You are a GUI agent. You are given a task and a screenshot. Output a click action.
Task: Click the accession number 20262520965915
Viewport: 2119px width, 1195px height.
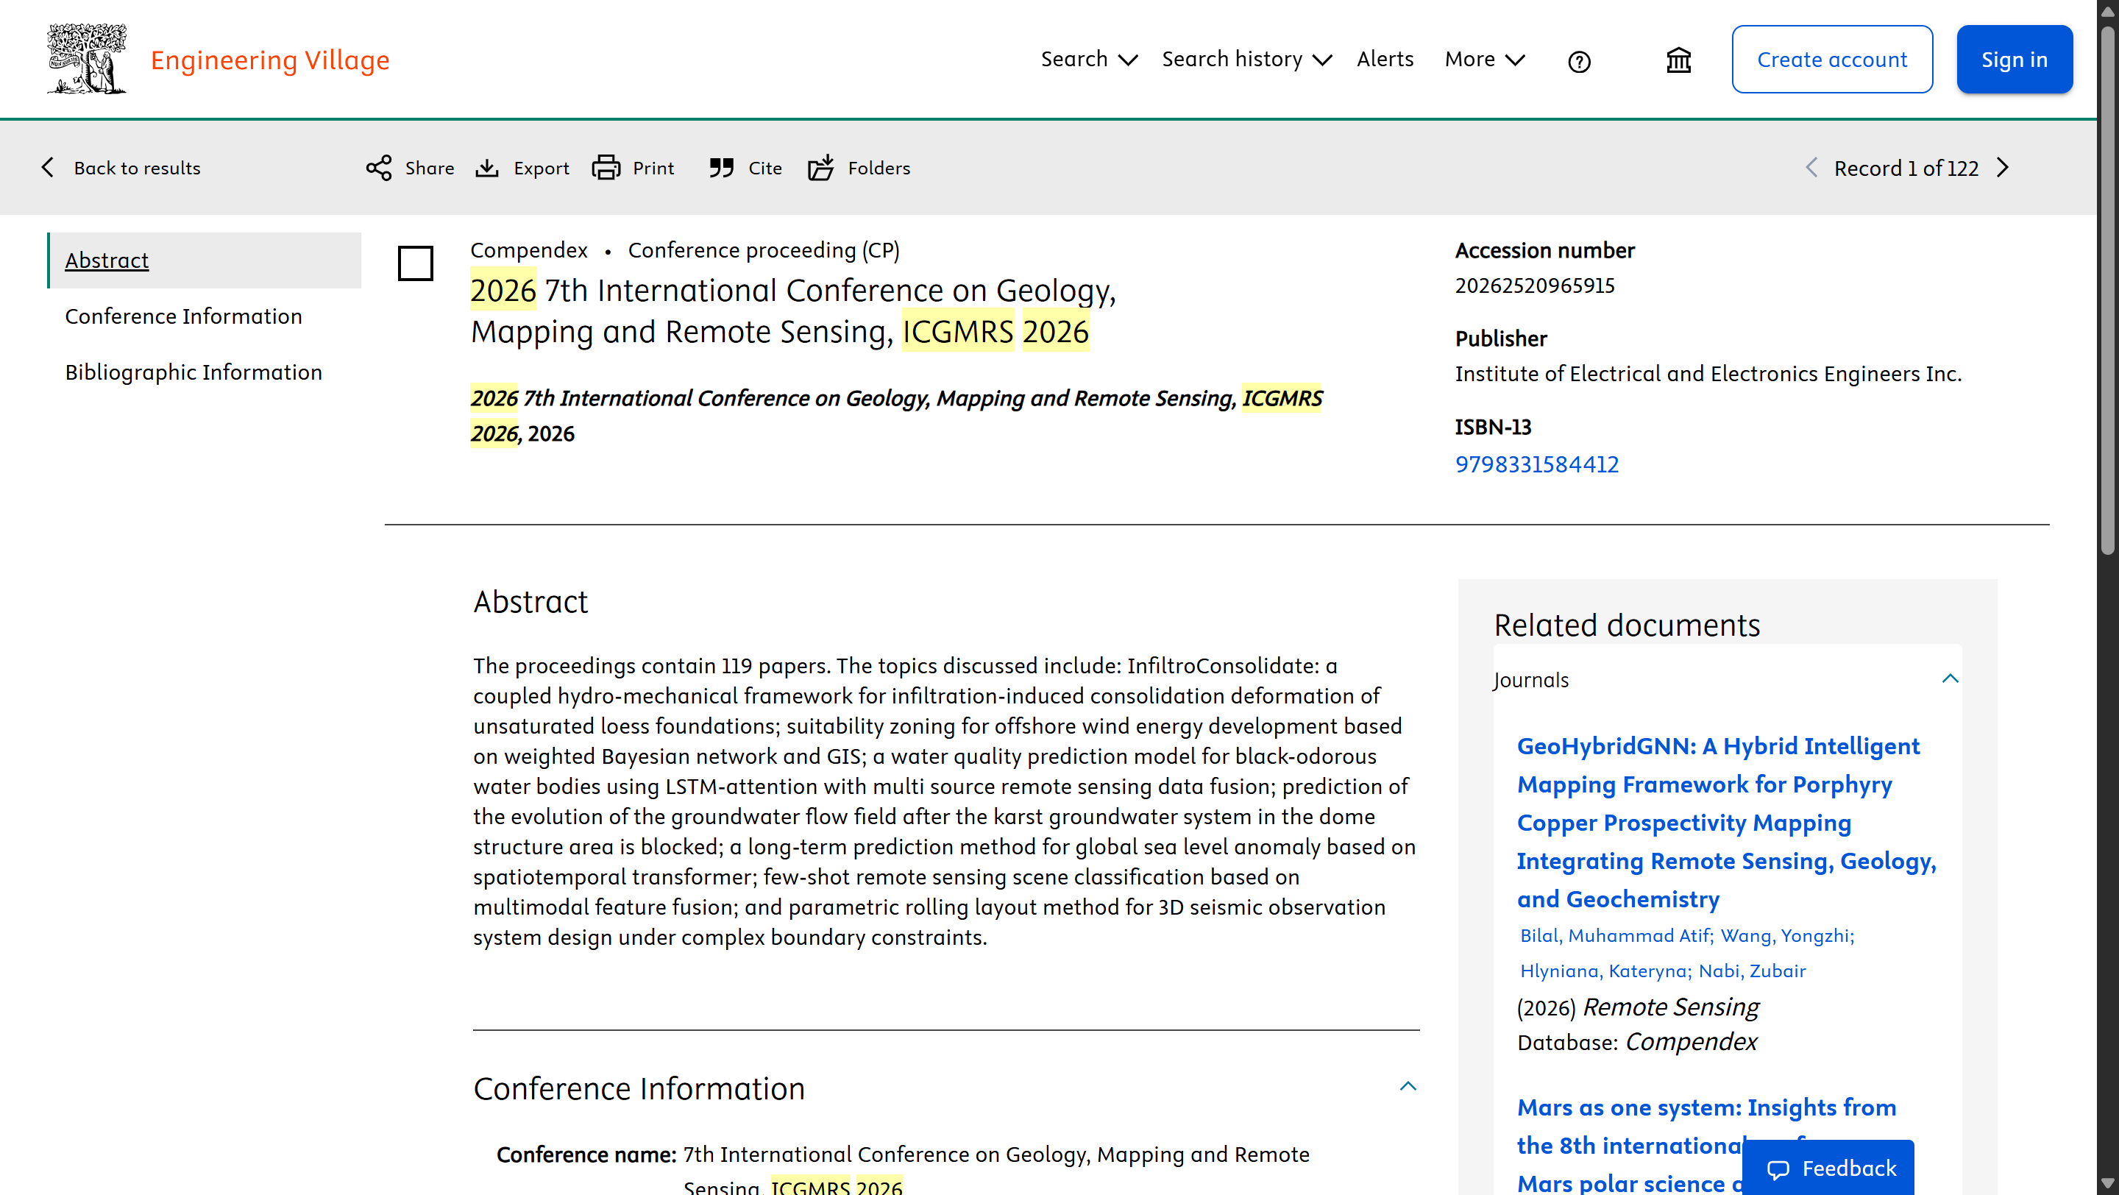(1535, 286)
